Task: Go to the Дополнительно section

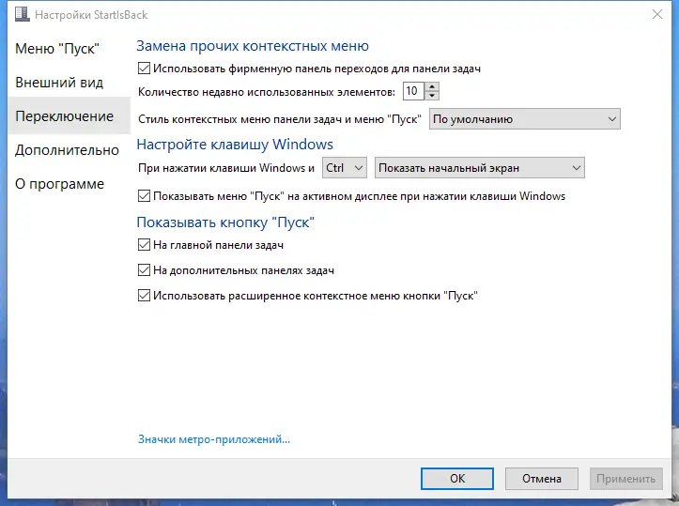Action: pos(67,150)
